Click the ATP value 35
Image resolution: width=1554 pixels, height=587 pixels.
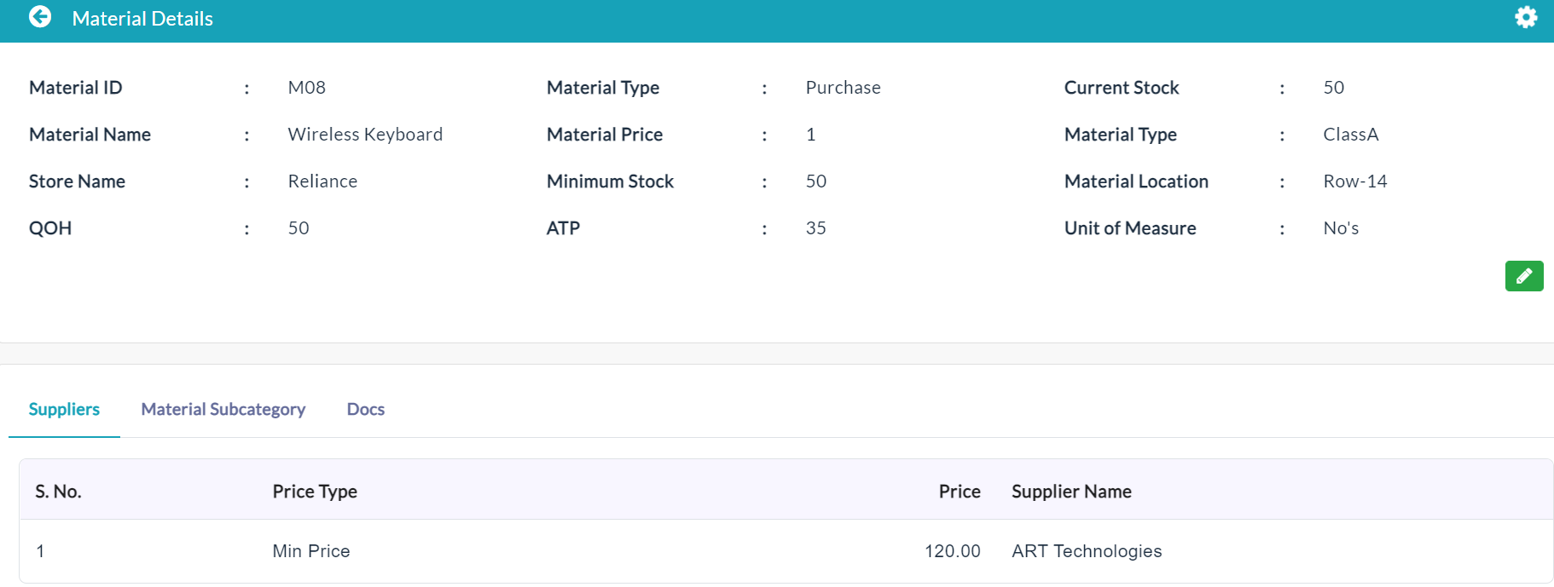(x=816, y=228)
